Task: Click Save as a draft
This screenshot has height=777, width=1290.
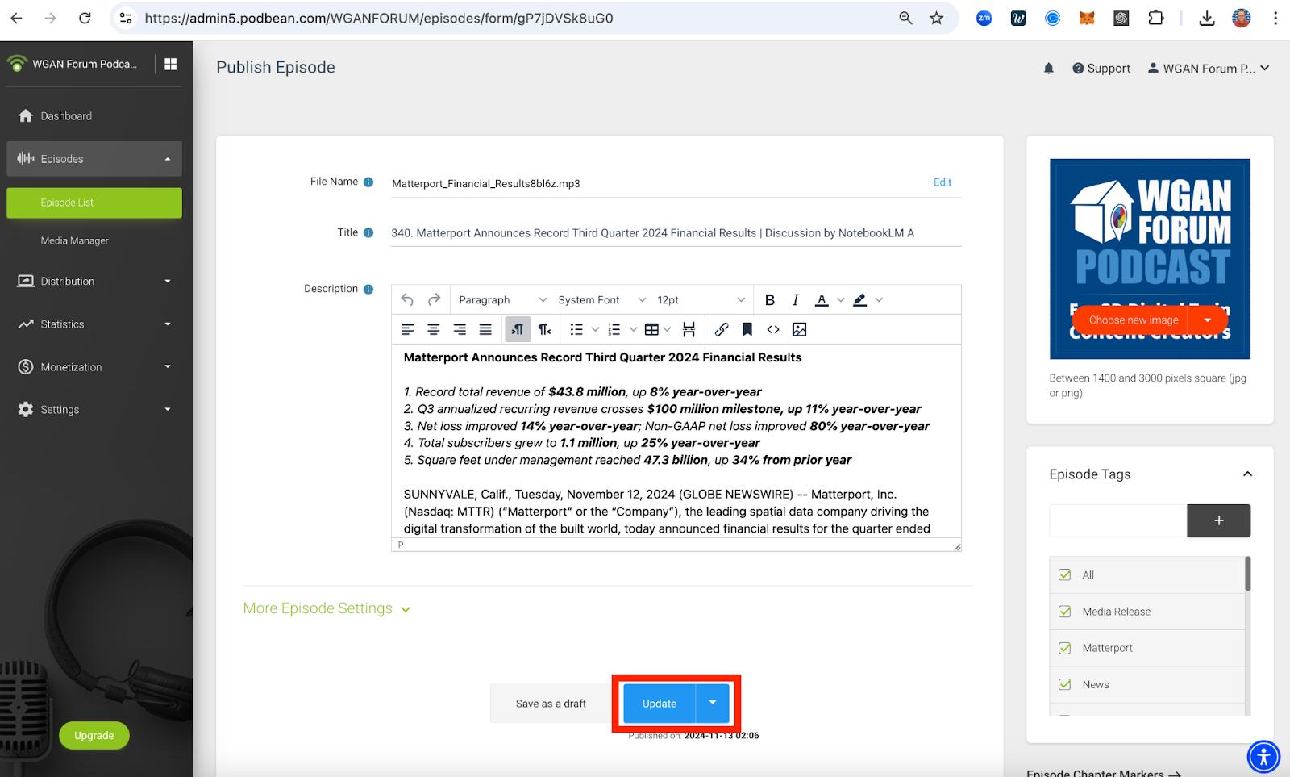Action: tap(551, 703)
